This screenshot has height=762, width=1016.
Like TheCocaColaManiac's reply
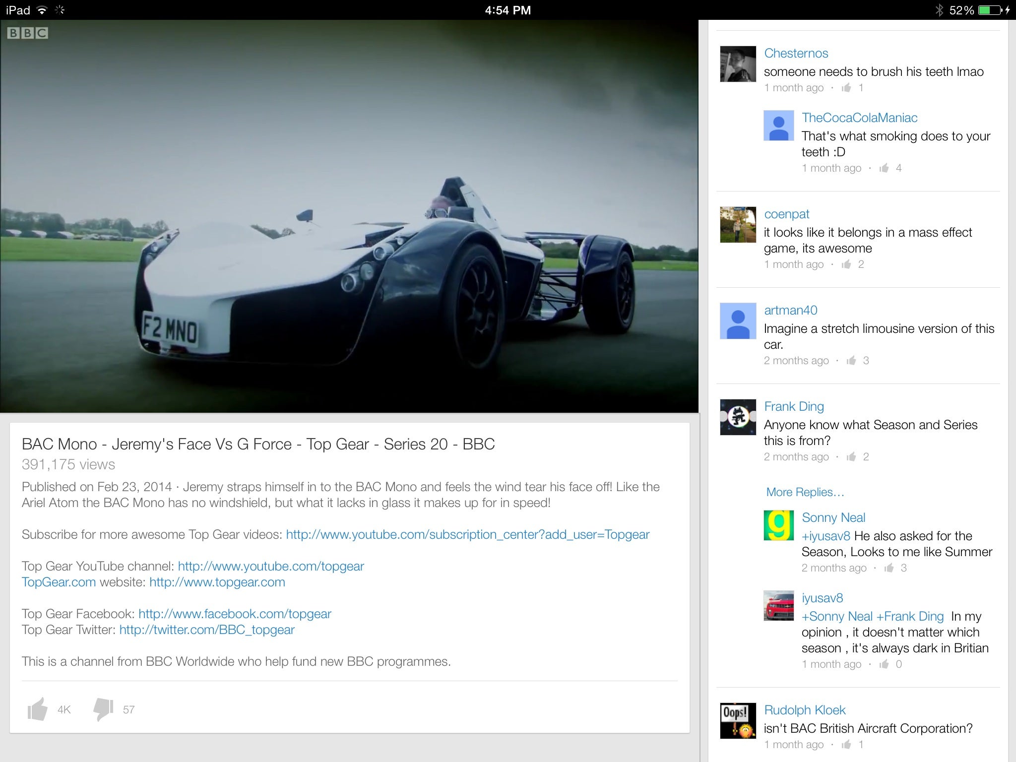pyautogui.click(x=884, y=168)
